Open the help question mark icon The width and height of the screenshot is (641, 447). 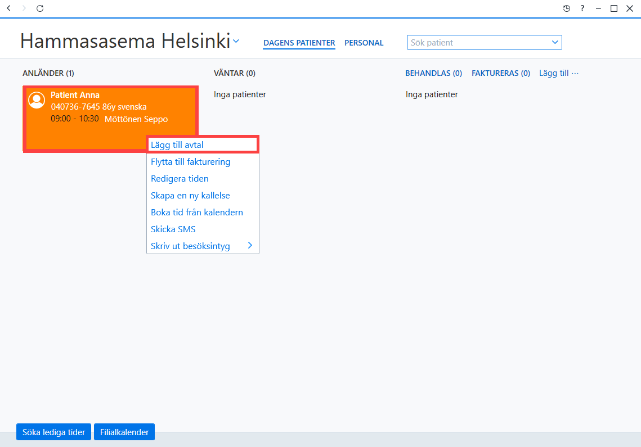pos(582,8)
